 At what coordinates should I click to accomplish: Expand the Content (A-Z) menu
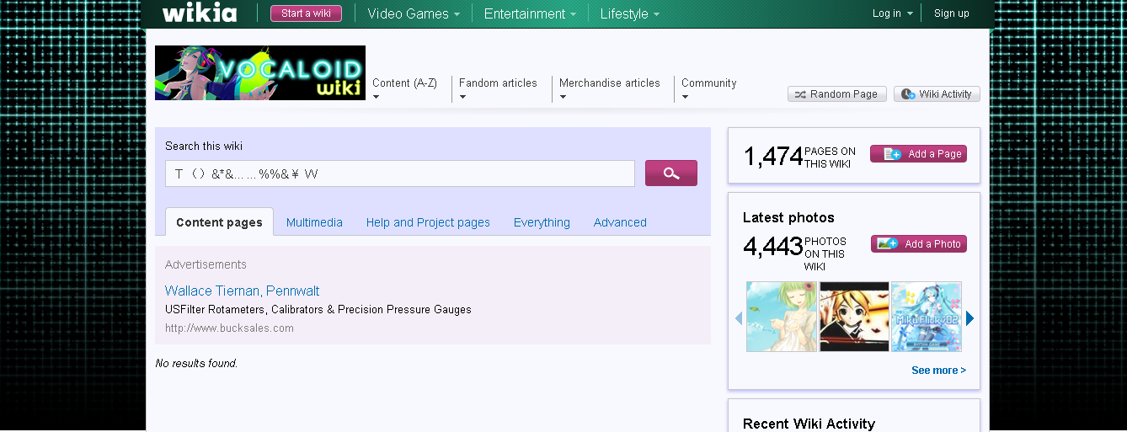[405, 88]
